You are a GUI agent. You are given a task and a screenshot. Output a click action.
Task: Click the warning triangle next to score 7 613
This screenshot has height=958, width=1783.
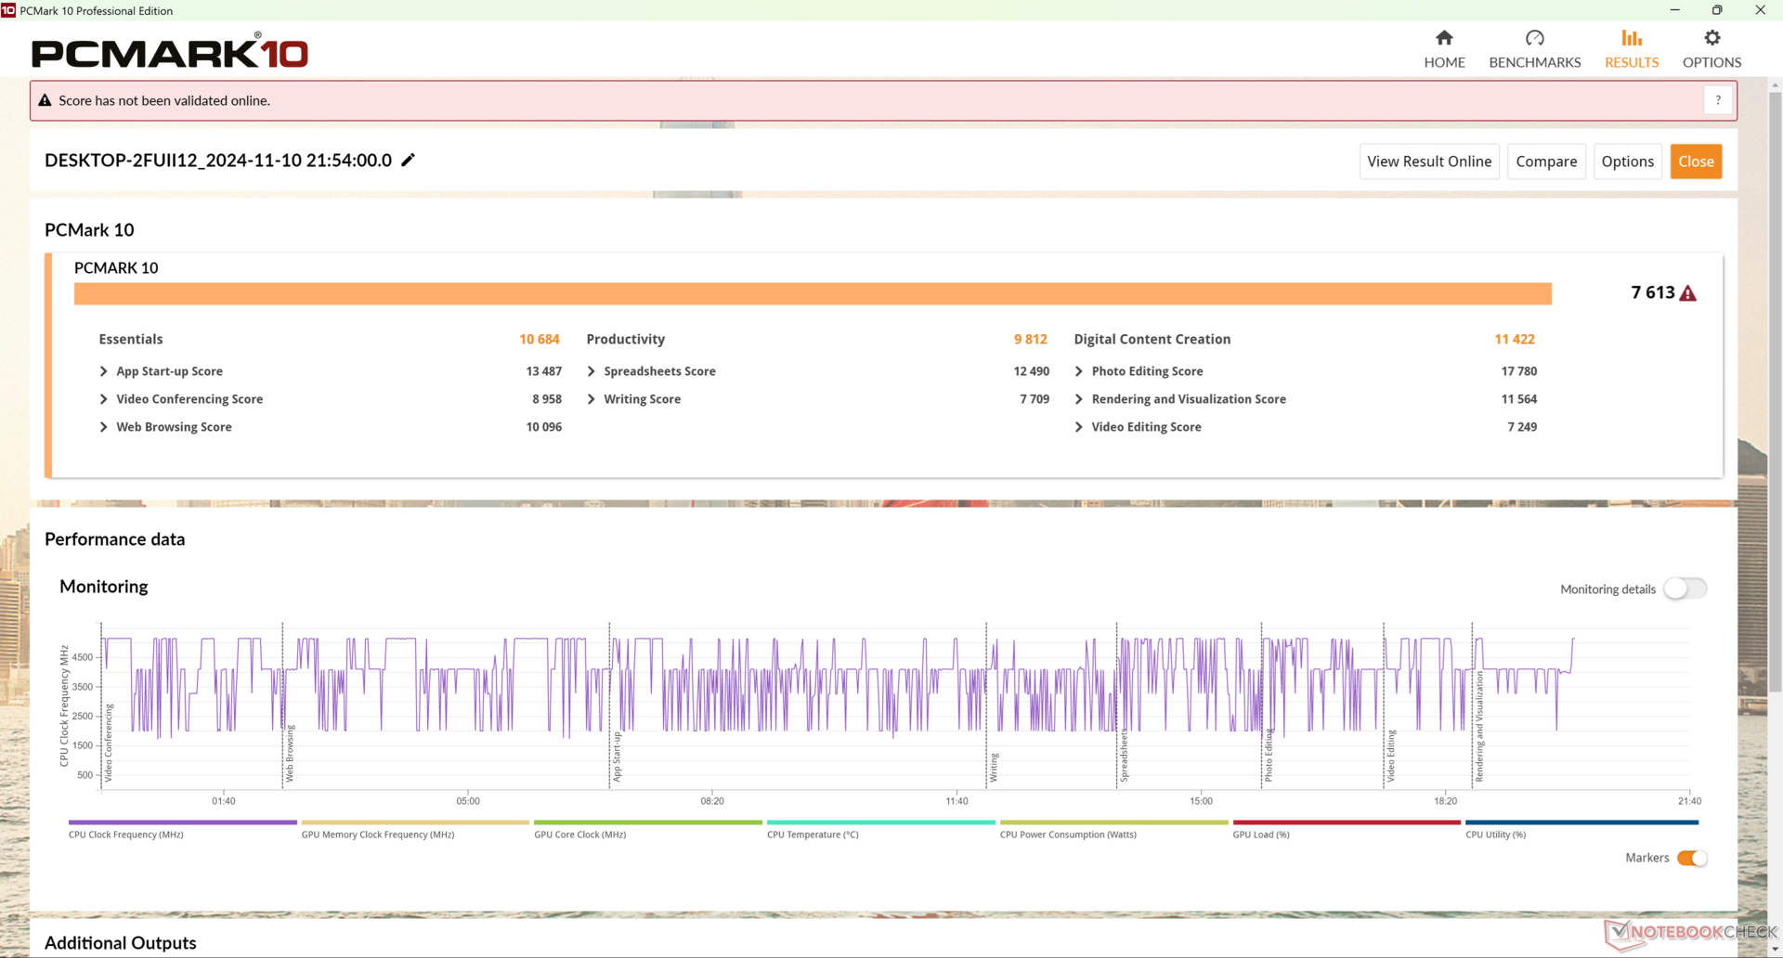(1688, 293)
